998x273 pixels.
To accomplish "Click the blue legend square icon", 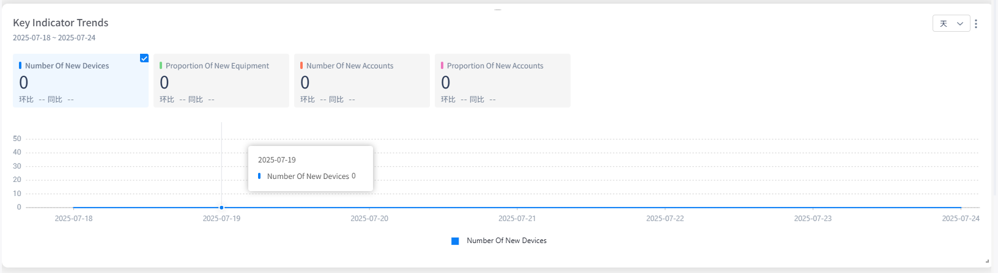I will (x=455, y=241).
